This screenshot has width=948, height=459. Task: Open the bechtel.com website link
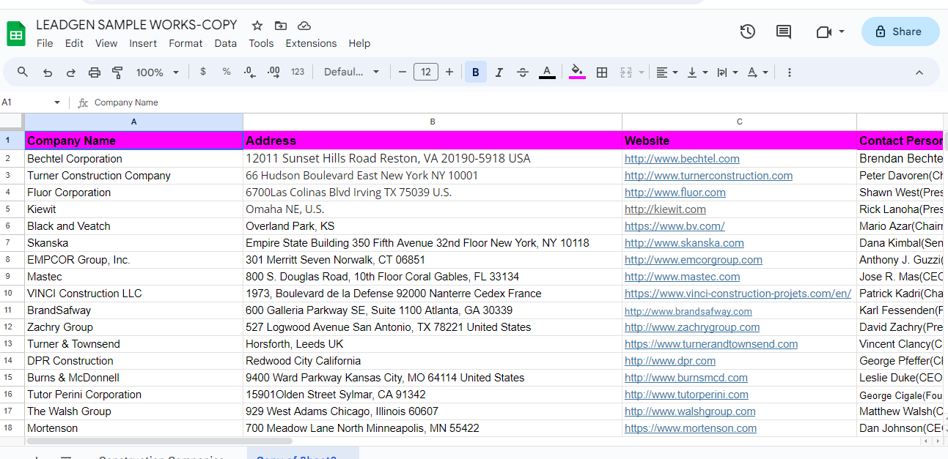(x=682, y=159)
